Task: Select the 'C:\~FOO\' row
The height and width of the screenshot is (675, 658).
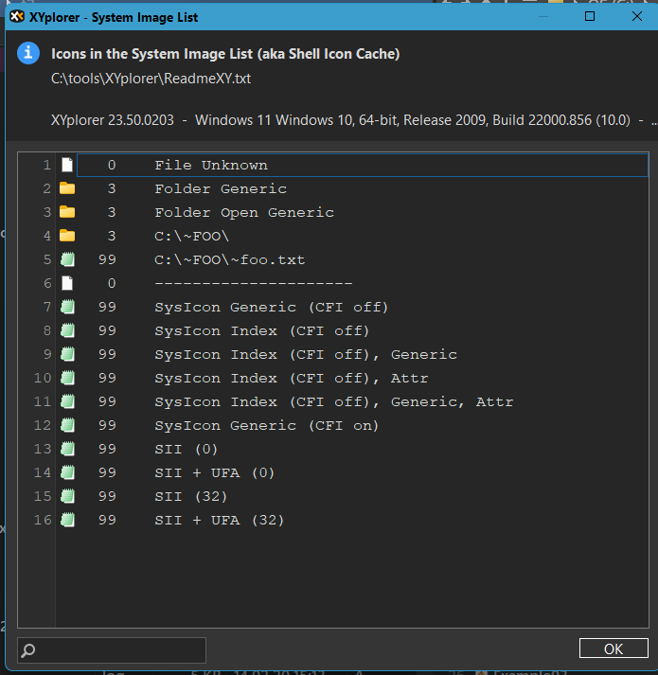Action: pos(363,236)
